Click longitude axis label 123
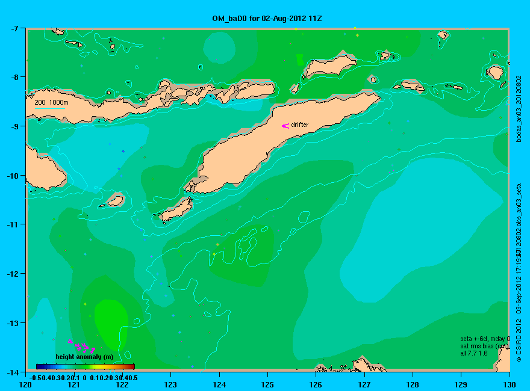Image resolution: width=530 pixels, height=391 pixels. coord(170,384)
